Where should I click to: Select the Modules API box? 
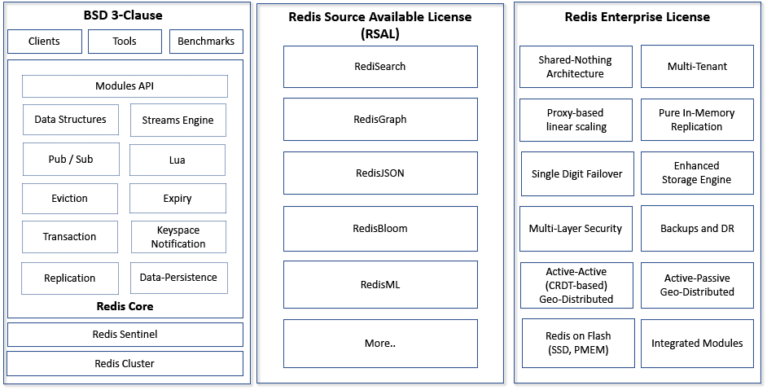125,86
